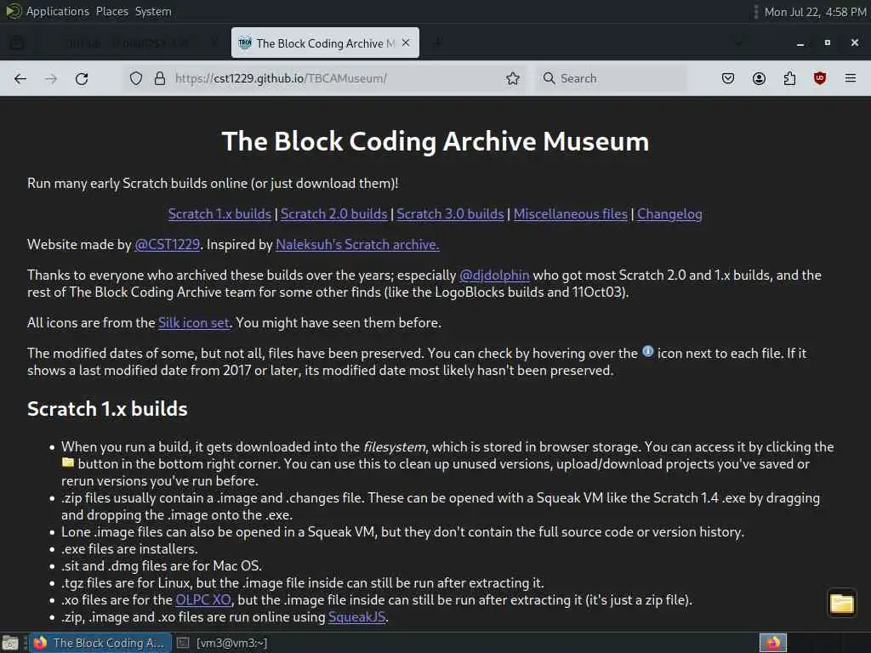Jump to Scratch 2.0 builds link

[333, 213]
